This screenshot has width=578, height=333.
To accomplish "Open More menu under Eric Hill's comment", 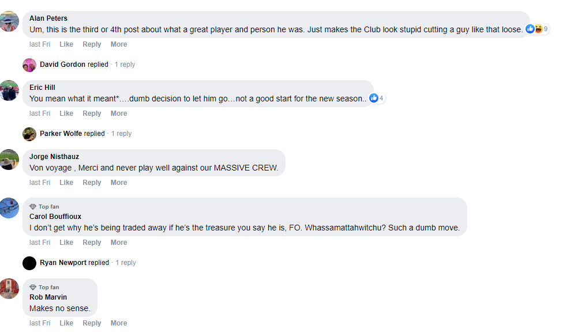I will [x=119, y=113].
